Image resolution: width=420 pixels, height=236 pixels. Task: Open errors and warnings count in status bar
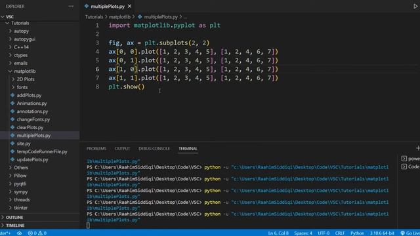(37, 233)
